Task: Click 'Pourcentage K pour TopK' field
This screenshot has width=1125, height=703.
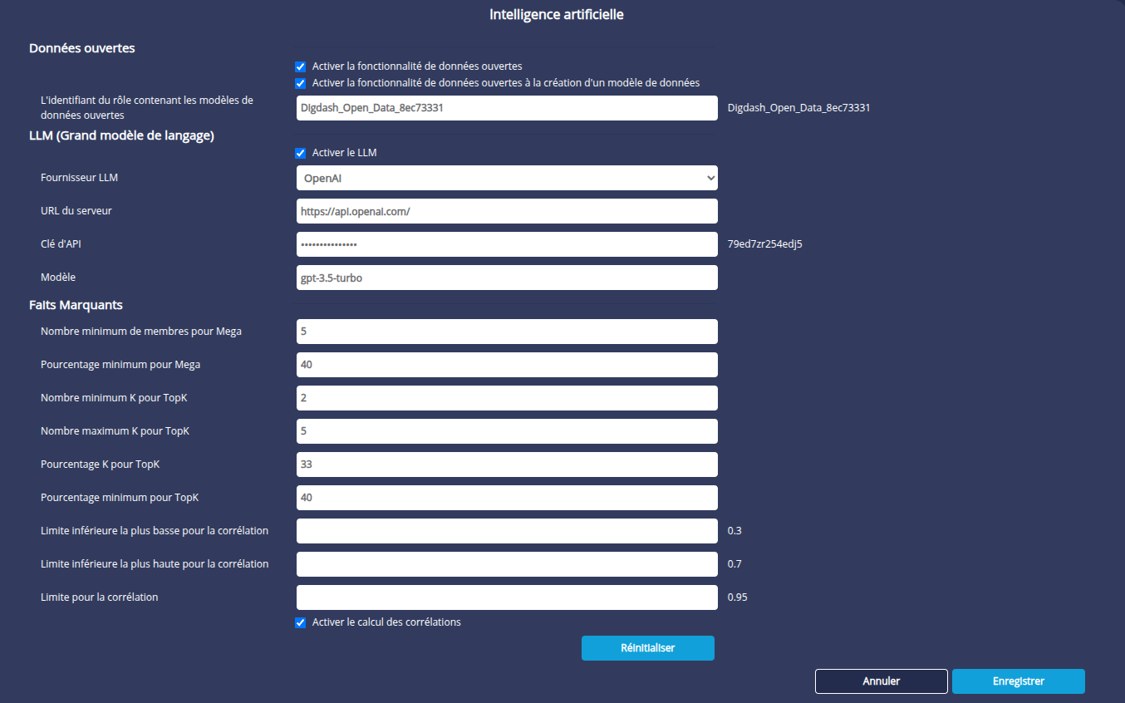Action: point(507,465)
